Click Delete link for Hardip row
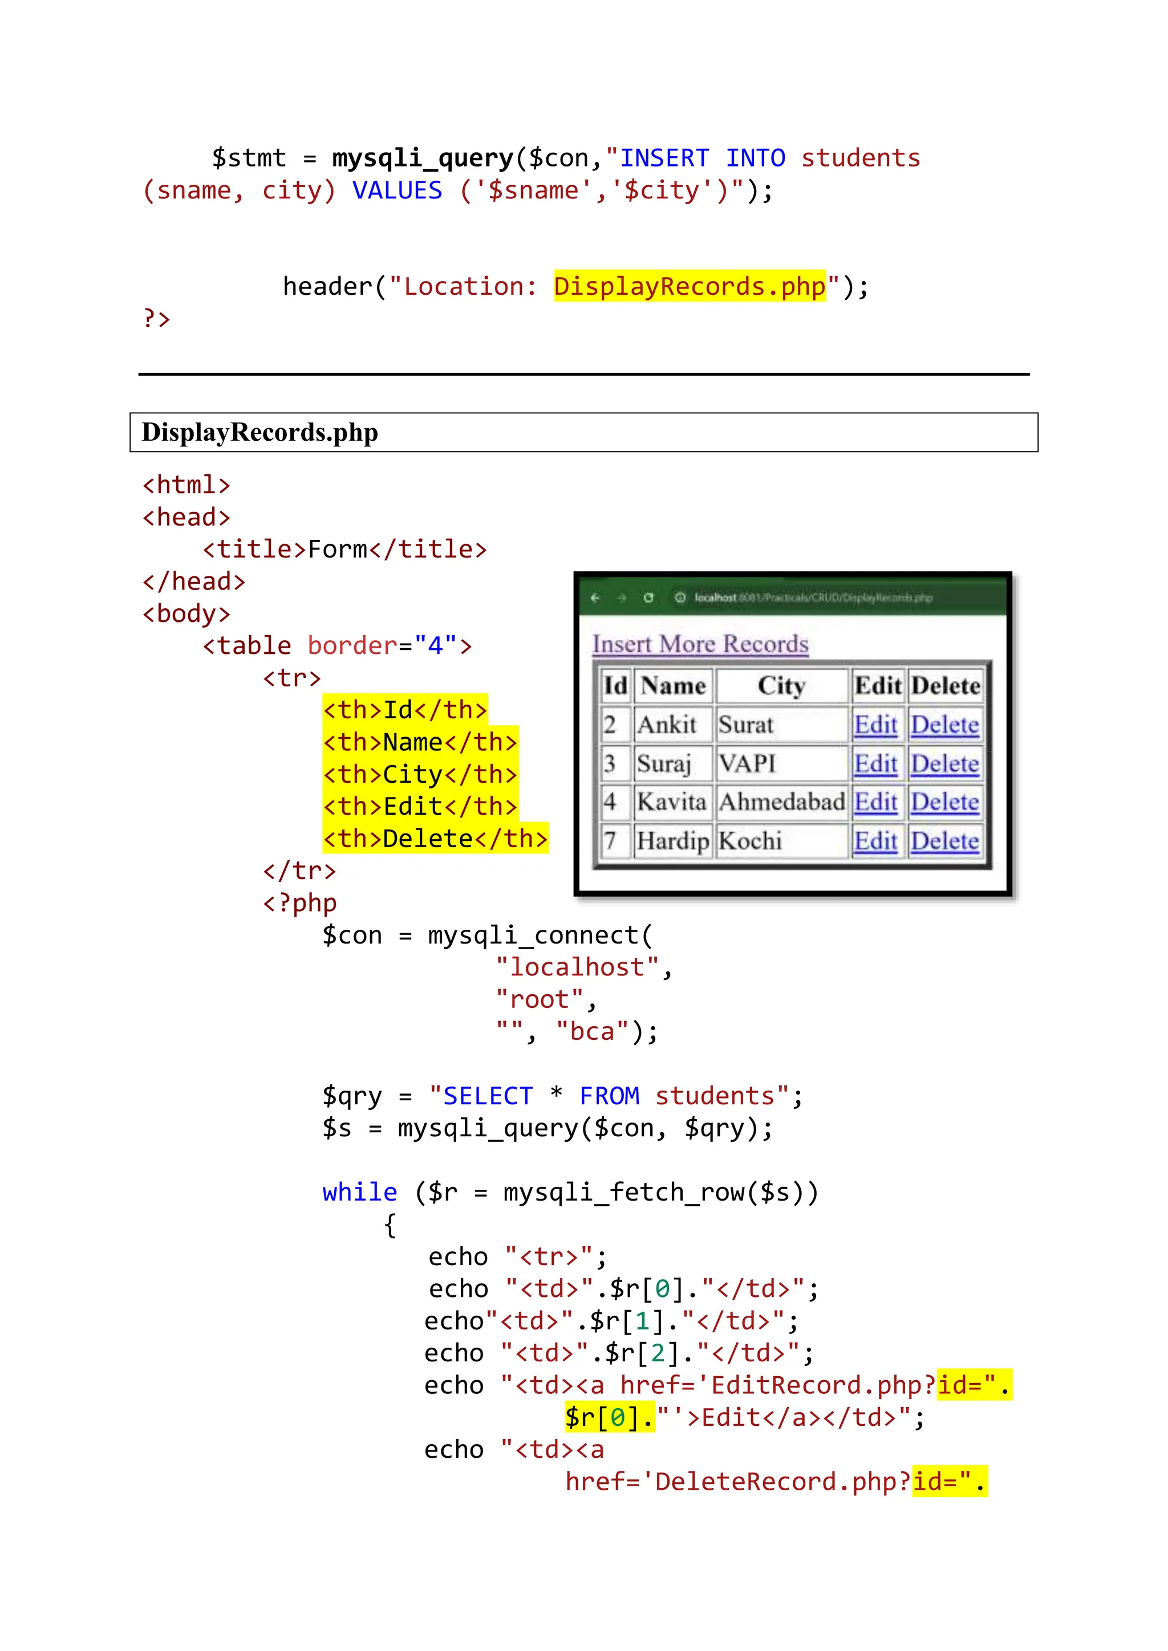 (x=944, y=840)
